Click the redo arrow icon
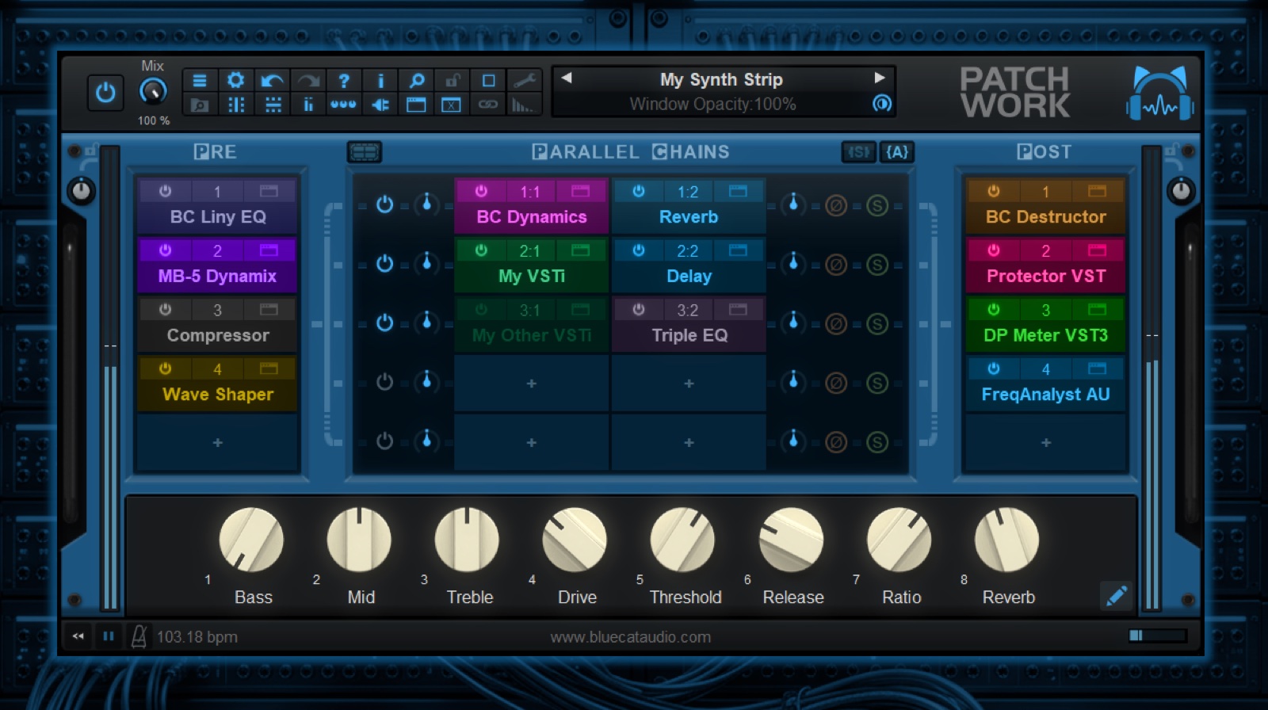This screenshot has height=710, width=1268. click(x=308, y=81)
